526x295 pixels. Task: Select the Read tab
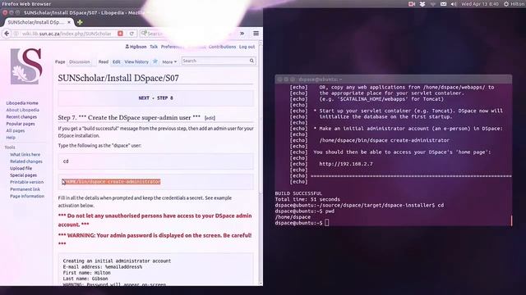pyautogui.click(x=104, y=62)
